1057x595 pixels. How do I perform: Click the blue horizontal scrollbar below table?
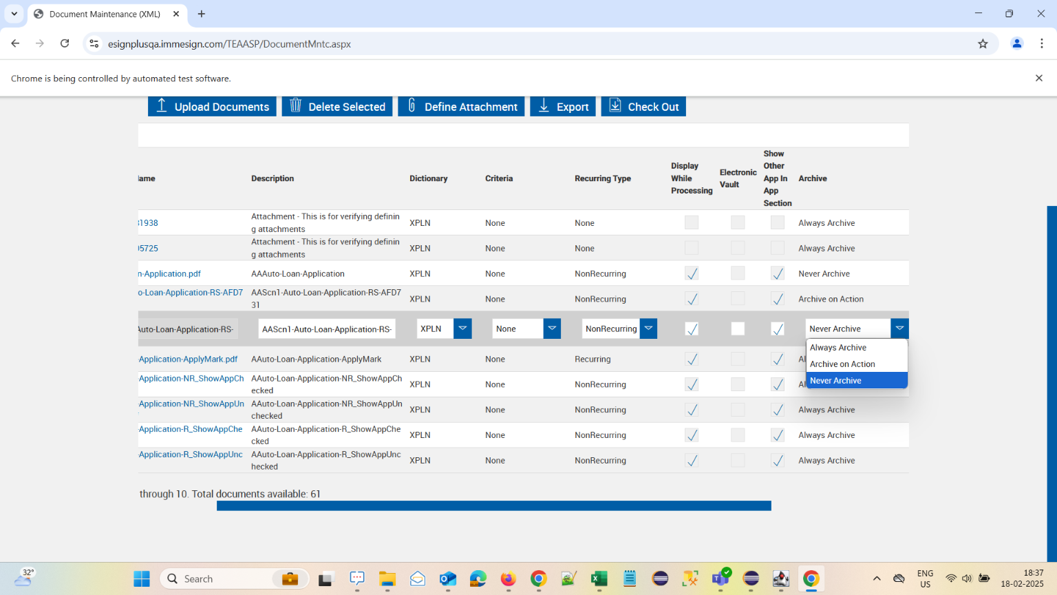(x=493, y=506)
